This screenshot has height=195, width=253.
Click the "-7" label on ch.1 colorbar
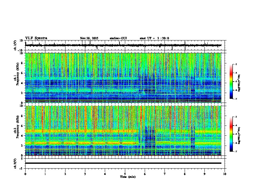(236, 99)
